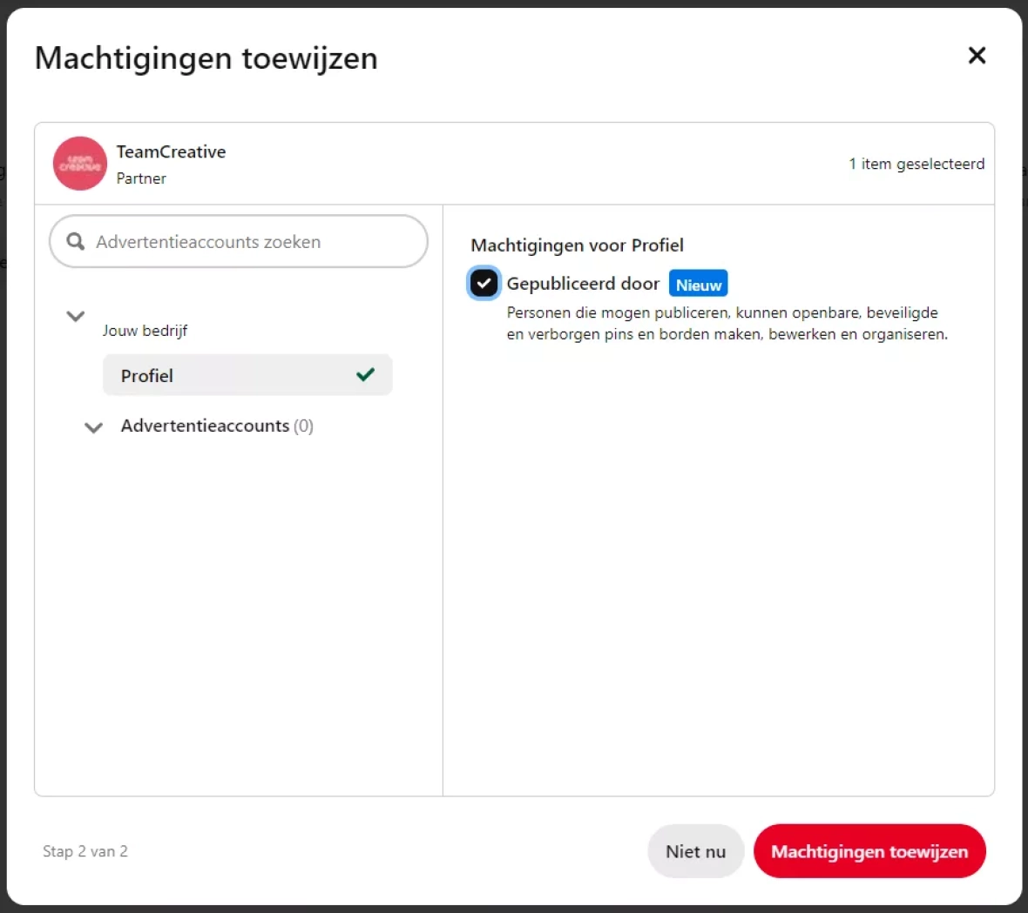The image size is (1028, 913).
Task: Close the Machtigingen toewijzen dialog
Action: [x=977, y=56]
